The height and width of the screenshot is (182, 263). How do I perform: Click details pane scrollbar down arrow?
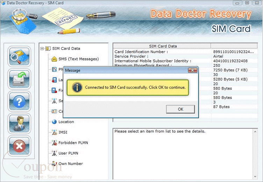coord(255,176)
